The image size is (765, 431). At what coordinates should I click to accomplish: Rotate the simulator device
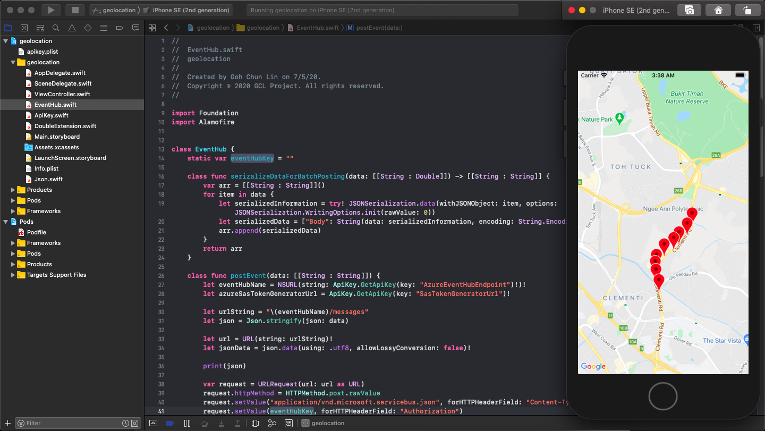tap(747, 10)
